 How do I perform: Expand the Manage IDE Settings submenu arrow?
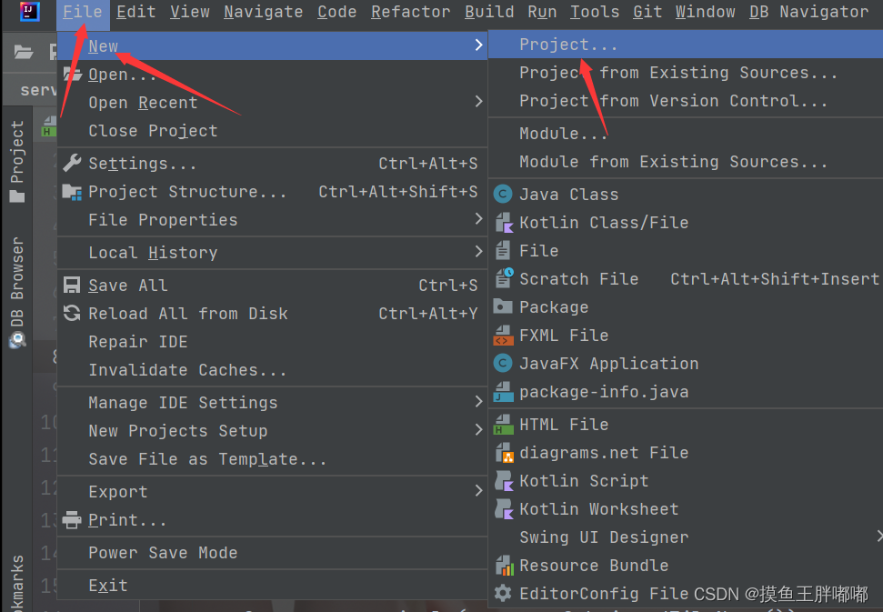click(478, 401)
